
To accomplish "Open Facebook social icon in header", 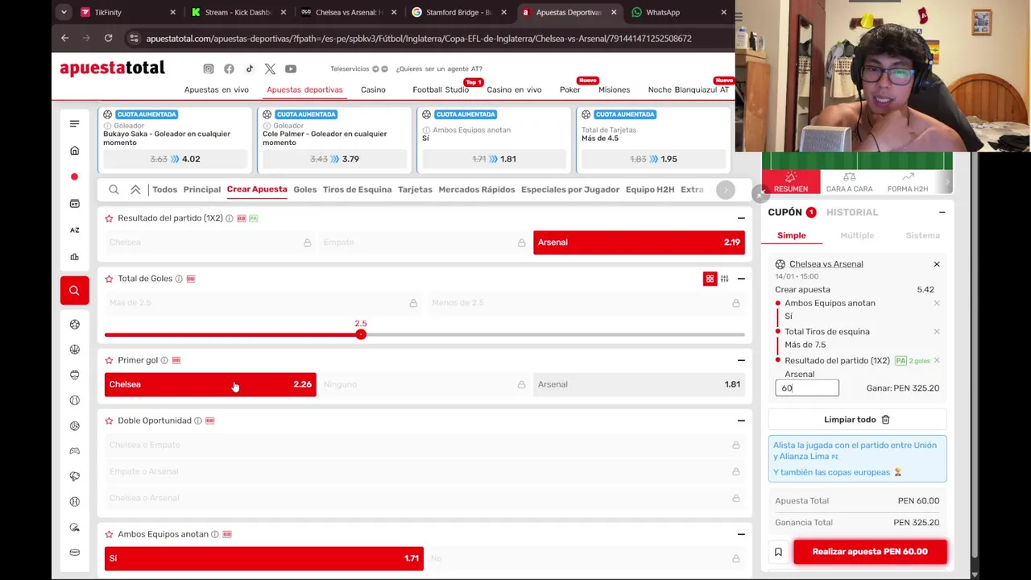I will click(x=229, y=68).
